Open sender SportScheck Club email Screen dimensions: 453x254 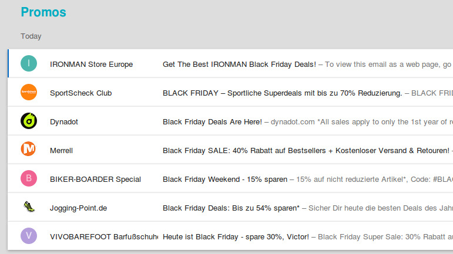(x=80, y=93)
